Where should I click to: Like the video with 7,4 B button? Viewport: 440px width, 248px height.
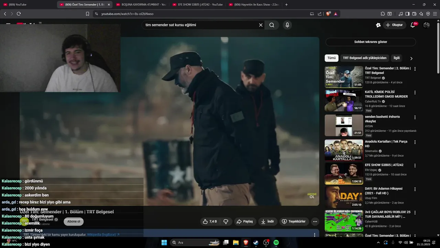[x=210, y=221]
